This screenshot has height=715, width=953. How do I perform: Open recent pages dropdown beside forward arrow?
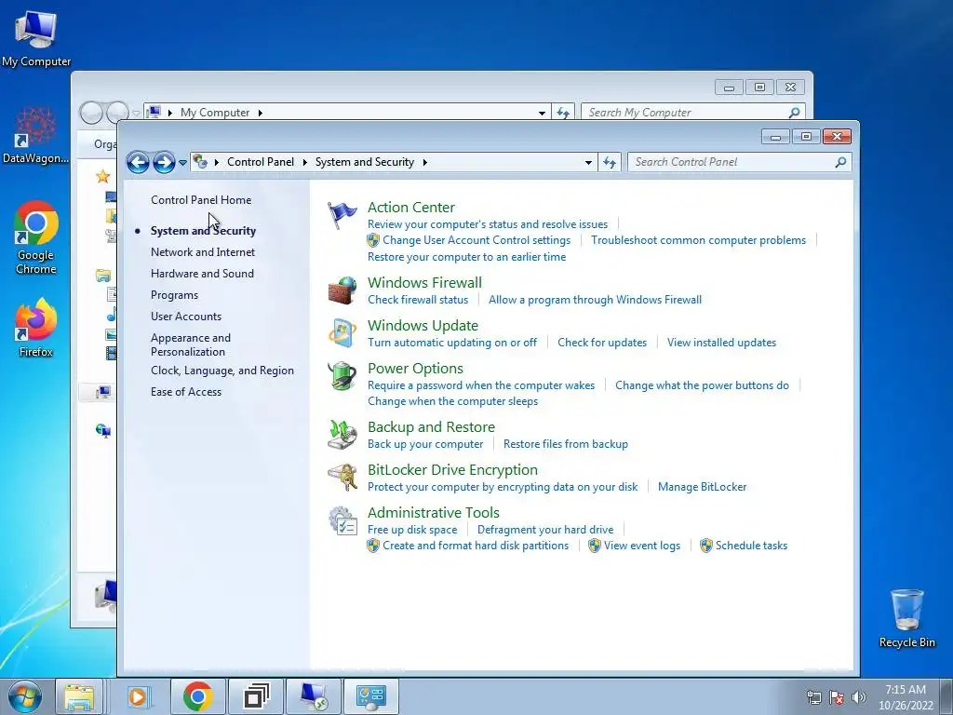click(x=182, y=162)
